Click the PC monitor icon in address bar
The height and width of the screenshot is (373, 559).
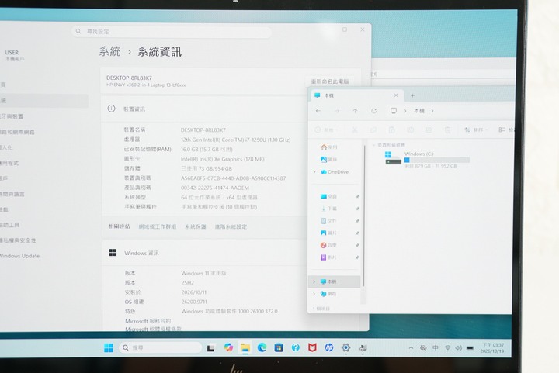tap(394, 111)
